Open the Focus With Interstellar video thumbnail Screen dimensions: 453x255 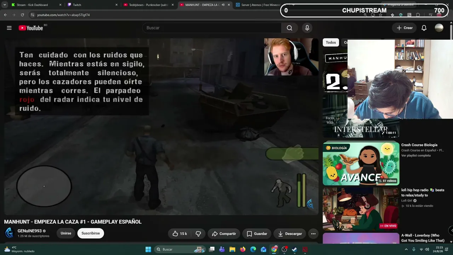pyautogui.click(x=361, y=116)
